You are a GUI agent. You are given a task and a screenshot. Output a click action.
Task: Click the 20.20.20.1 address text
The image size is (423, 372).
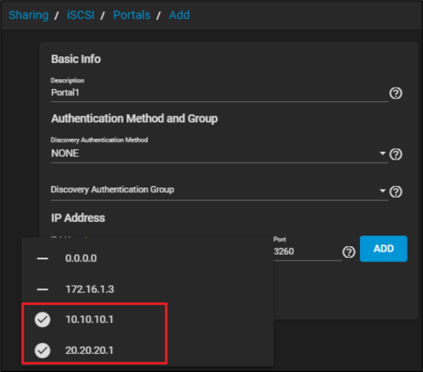(89, 351)
